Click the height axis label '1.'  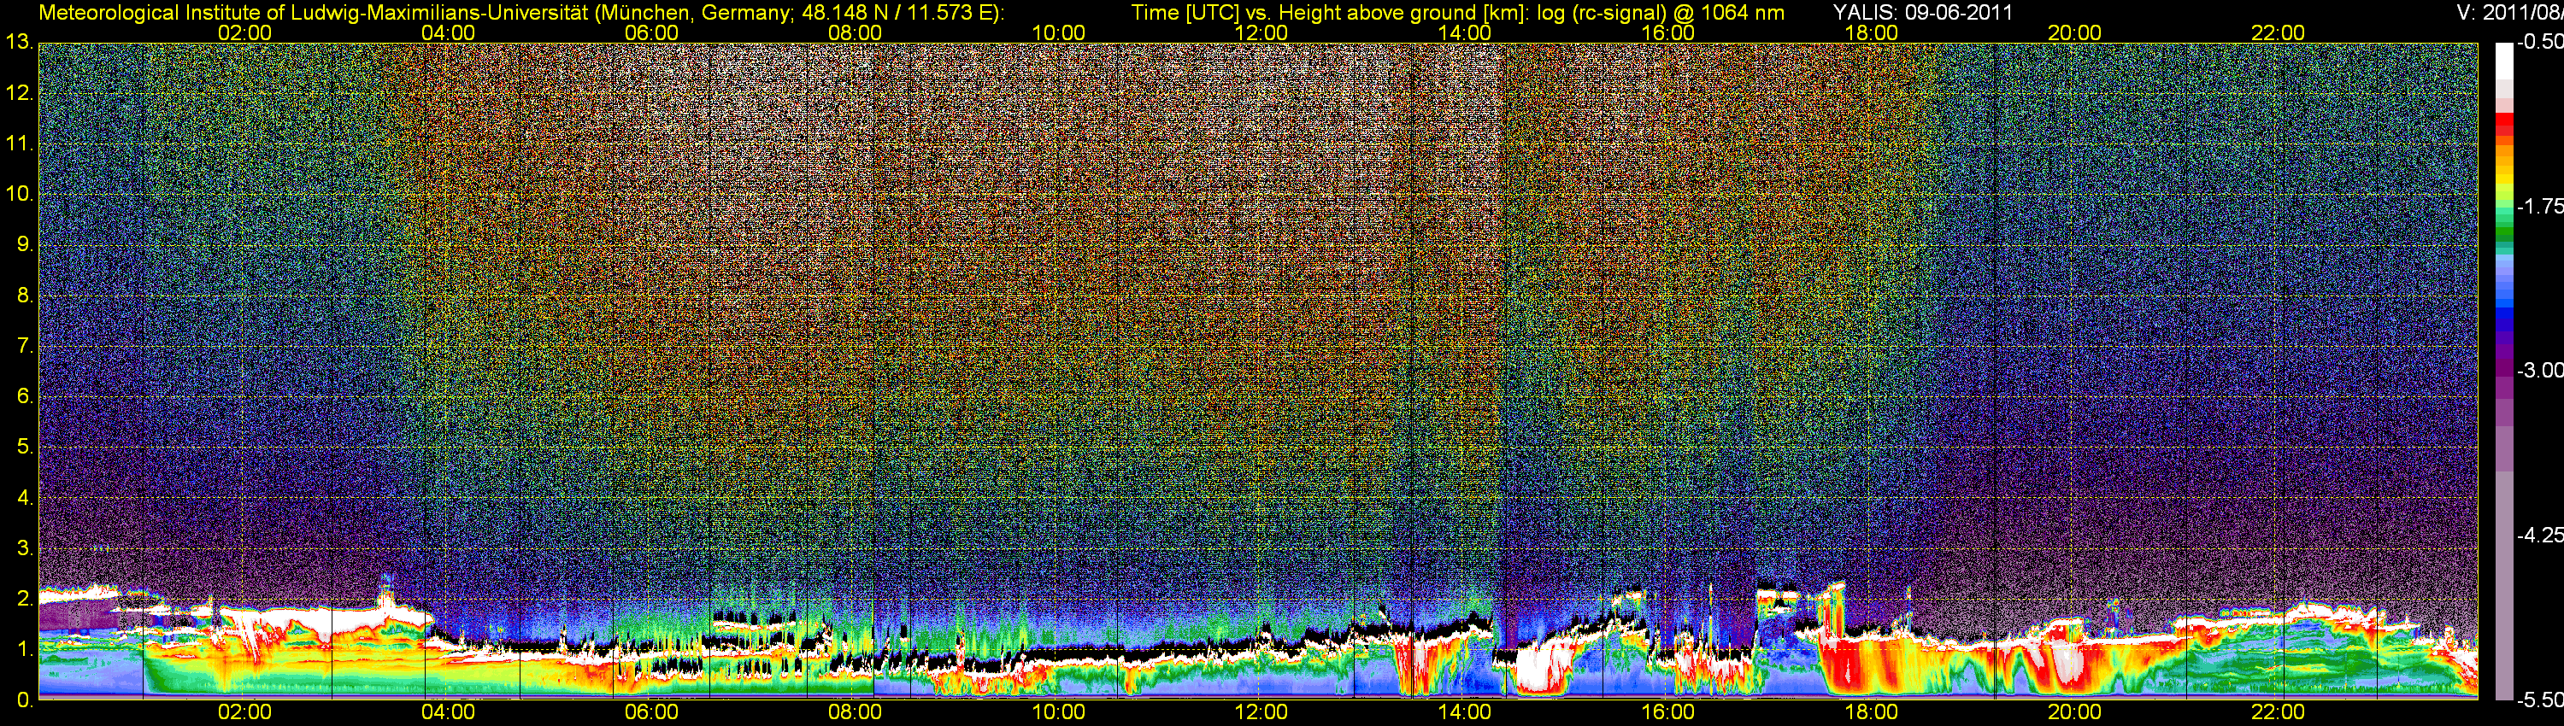[24, 648]
